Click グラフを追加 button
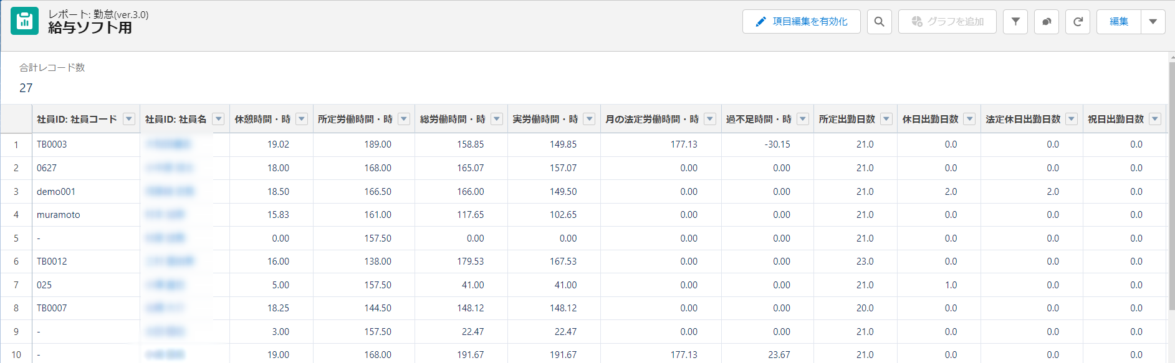1175x363 pixels. click(947, 22)
